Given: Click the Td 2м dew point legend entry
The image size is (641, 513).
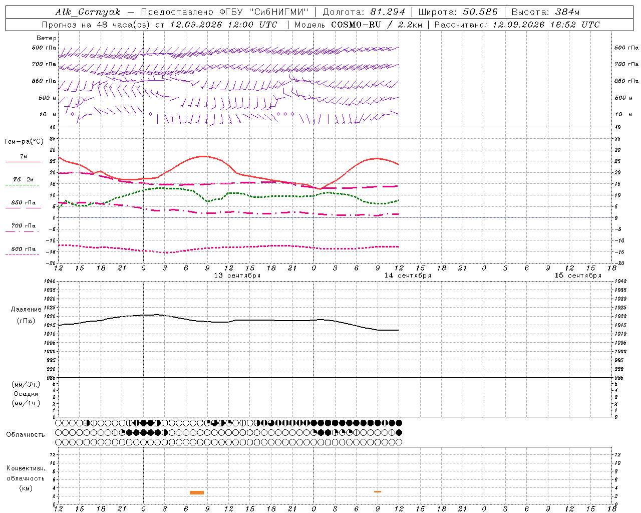Looking at the screenshot, I should coord(23,179).
